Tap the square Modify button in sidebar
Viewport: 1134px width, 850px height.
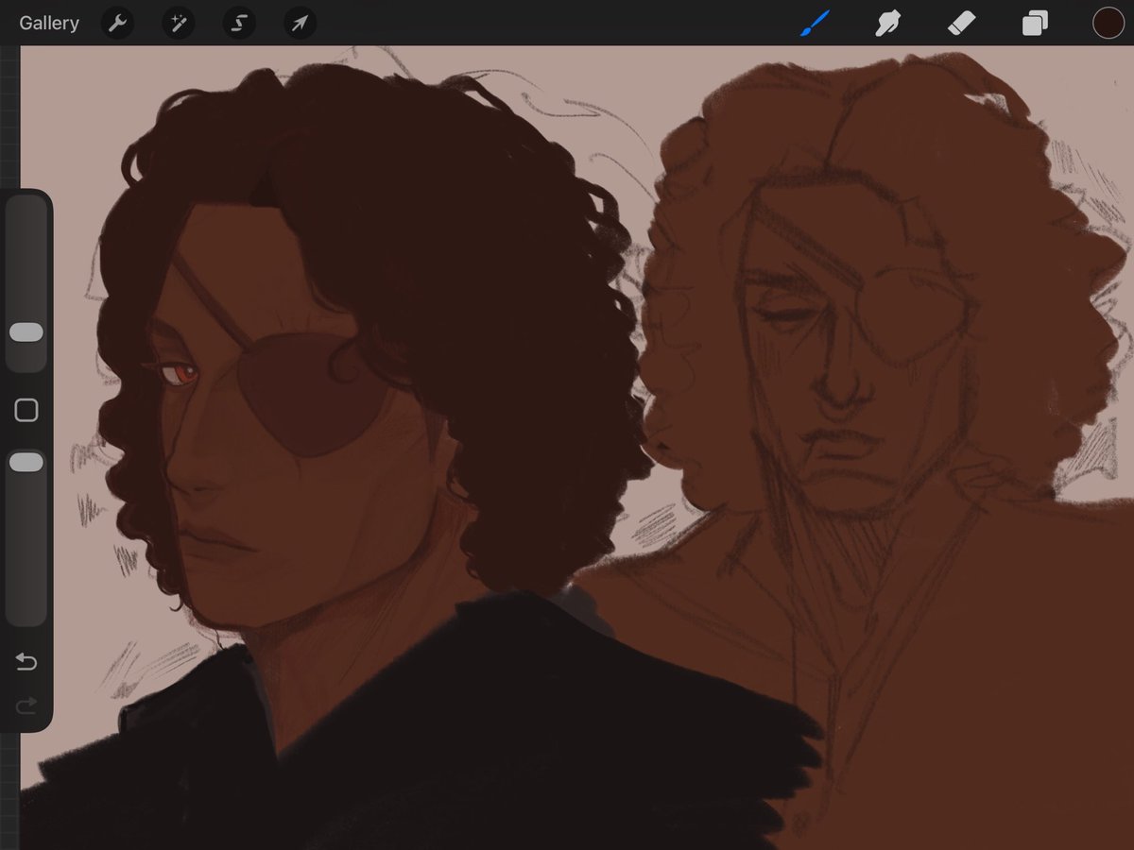point(26,410)
